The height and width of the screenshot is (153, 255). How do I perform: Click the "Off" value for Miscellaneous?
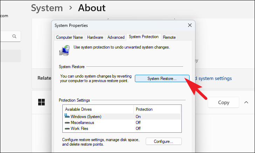[x=138, y=123]
